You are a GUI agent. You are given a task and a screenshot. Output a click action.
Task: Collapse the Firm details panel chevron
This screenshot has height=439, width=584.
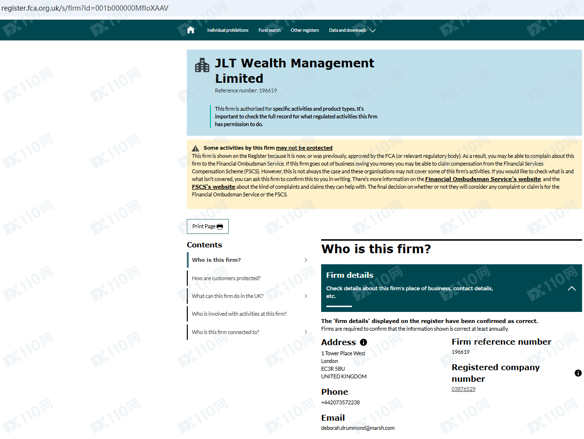[x=571, y=288]
